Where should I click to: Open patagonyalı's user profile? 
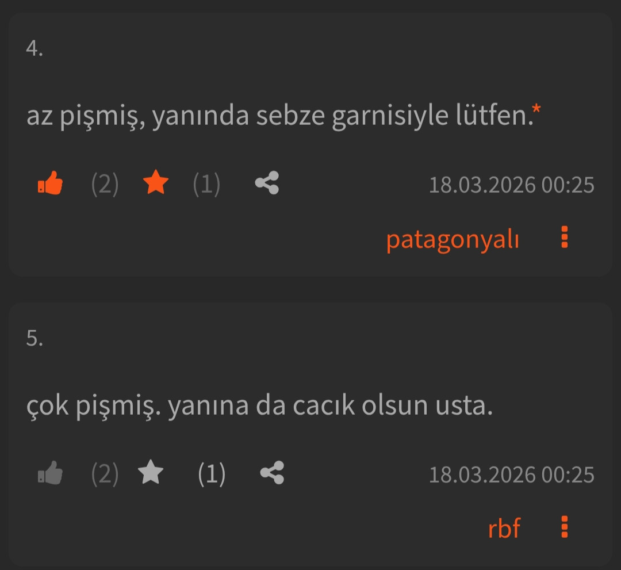453,239
